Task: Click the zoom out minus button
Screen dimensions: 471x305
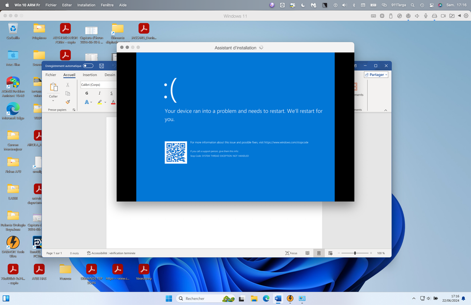Action: tap(339, 253)
